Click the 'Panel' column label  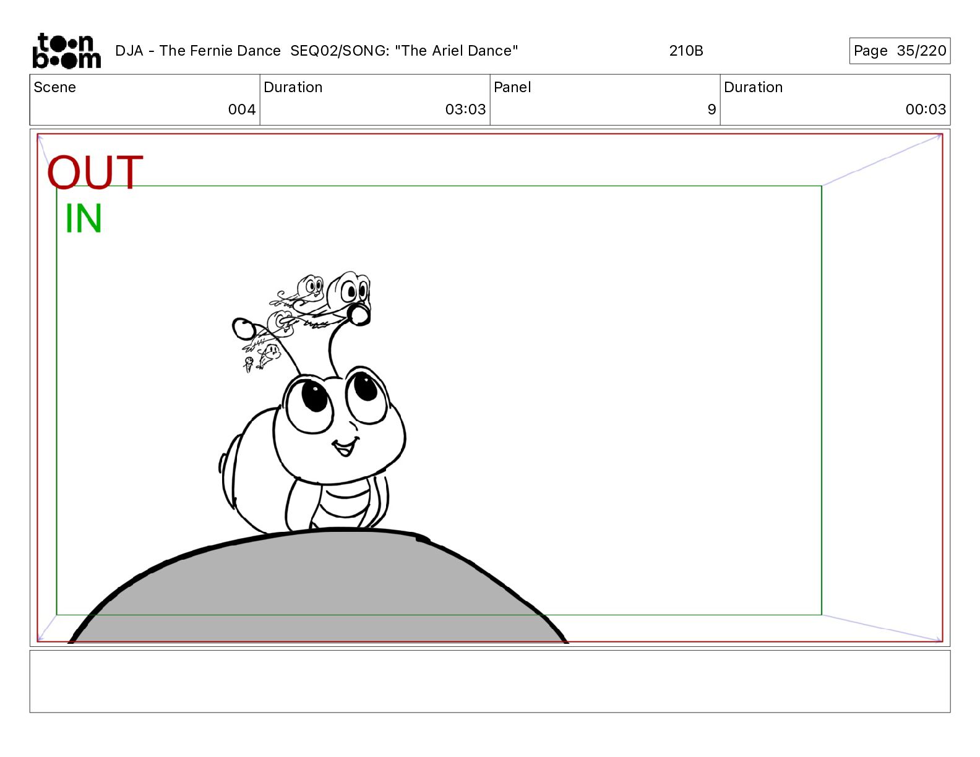point(512,87)
